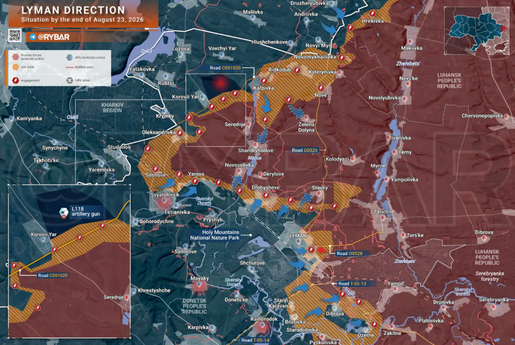Select the "Road O0528" label
Image resolution: width=515 pixels, height=345 pixels.
click(x=350, y=254)
